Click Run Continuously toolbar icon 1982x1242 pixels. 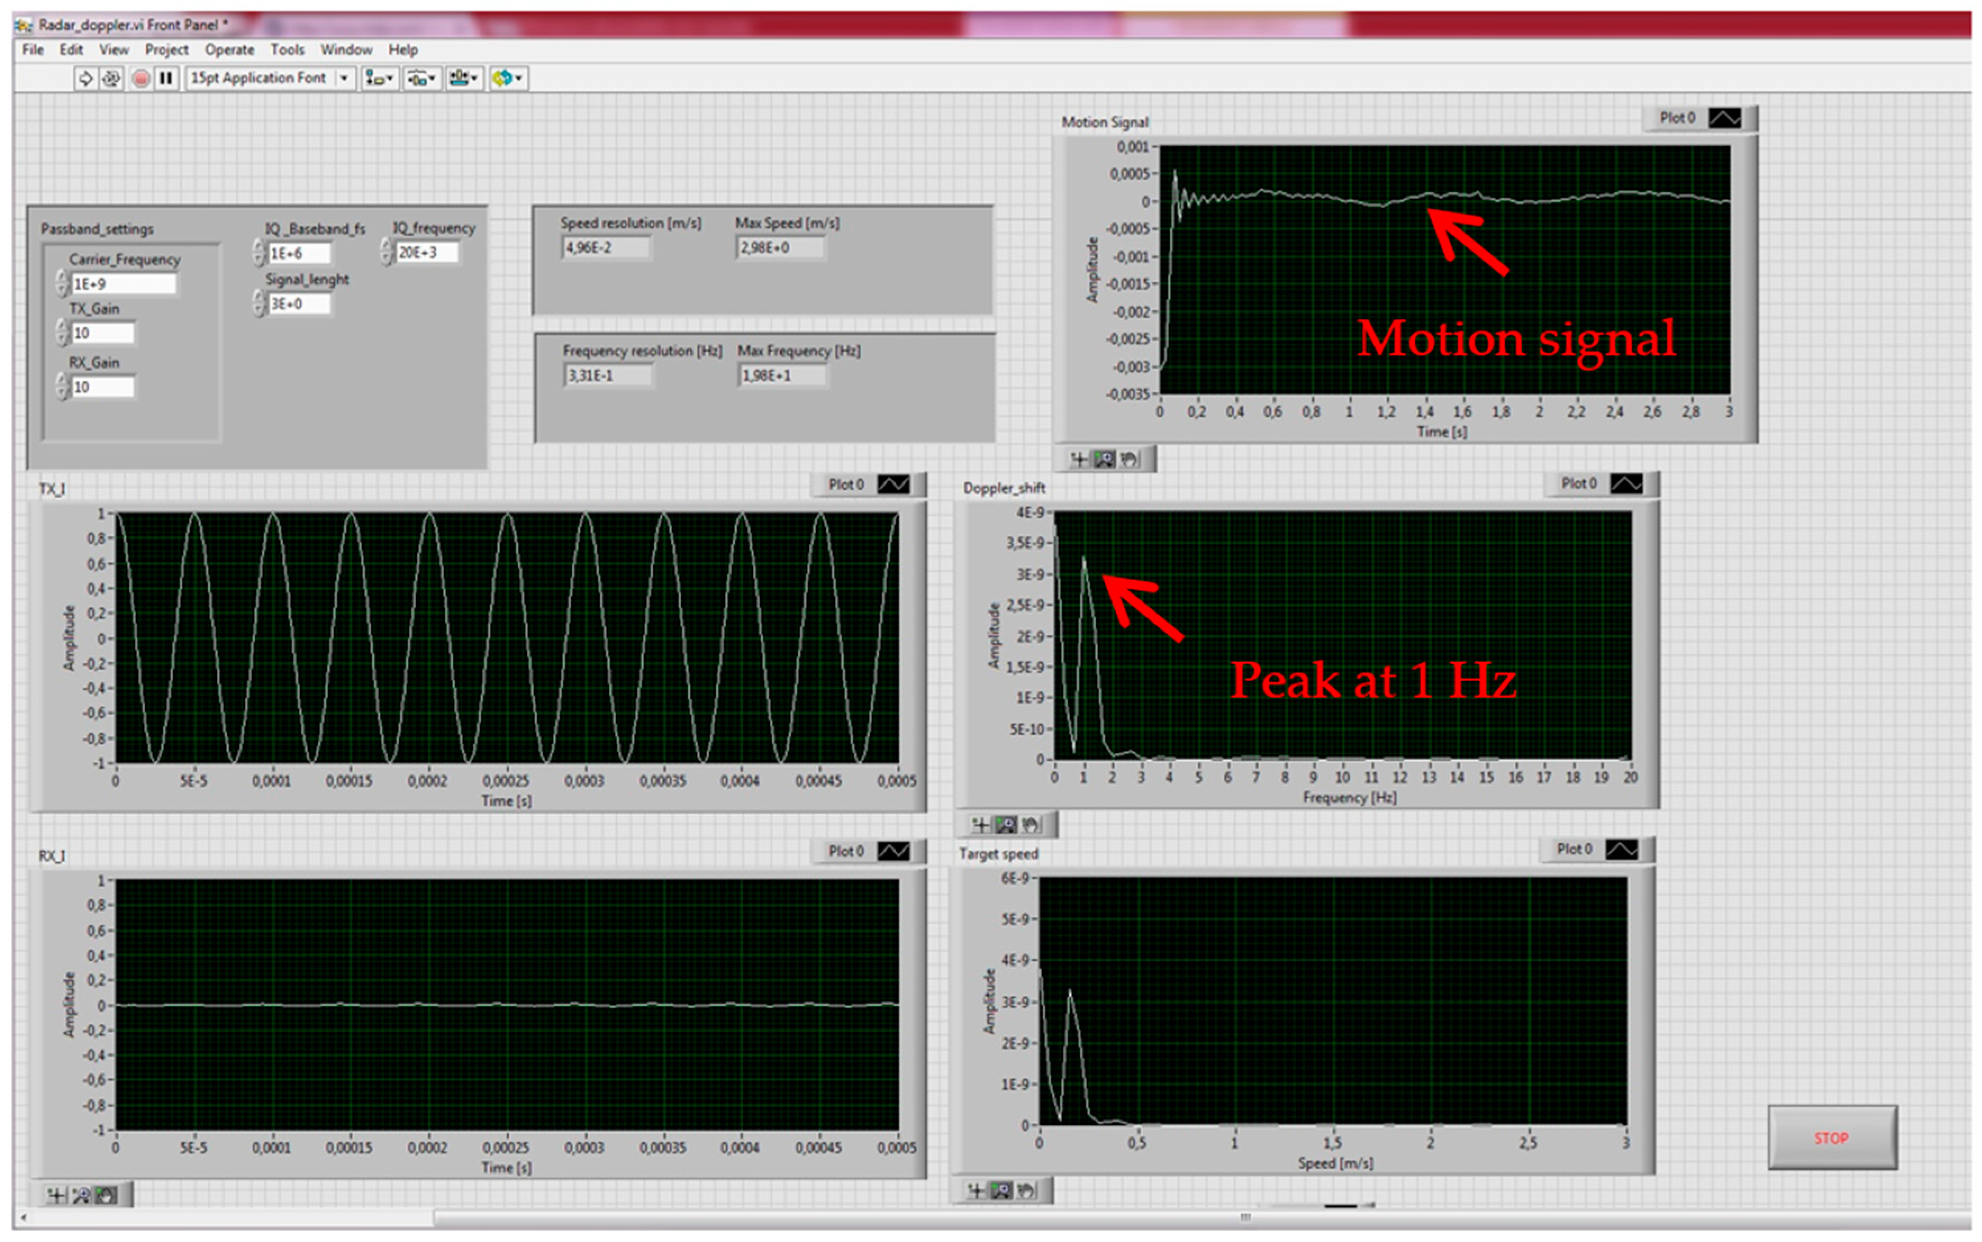[112, 78]
